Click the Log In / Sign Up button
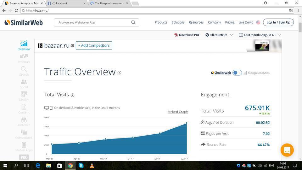This screenshot has height=170, width=302. click(278, 22)
